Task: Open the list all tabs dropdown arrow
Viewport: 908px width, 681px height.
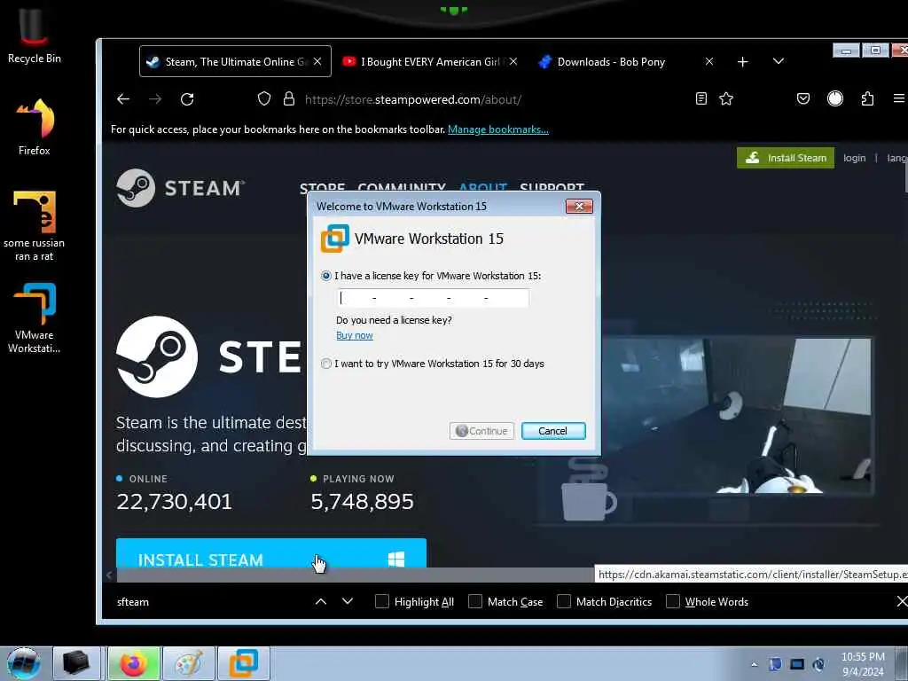Action: 779,61
